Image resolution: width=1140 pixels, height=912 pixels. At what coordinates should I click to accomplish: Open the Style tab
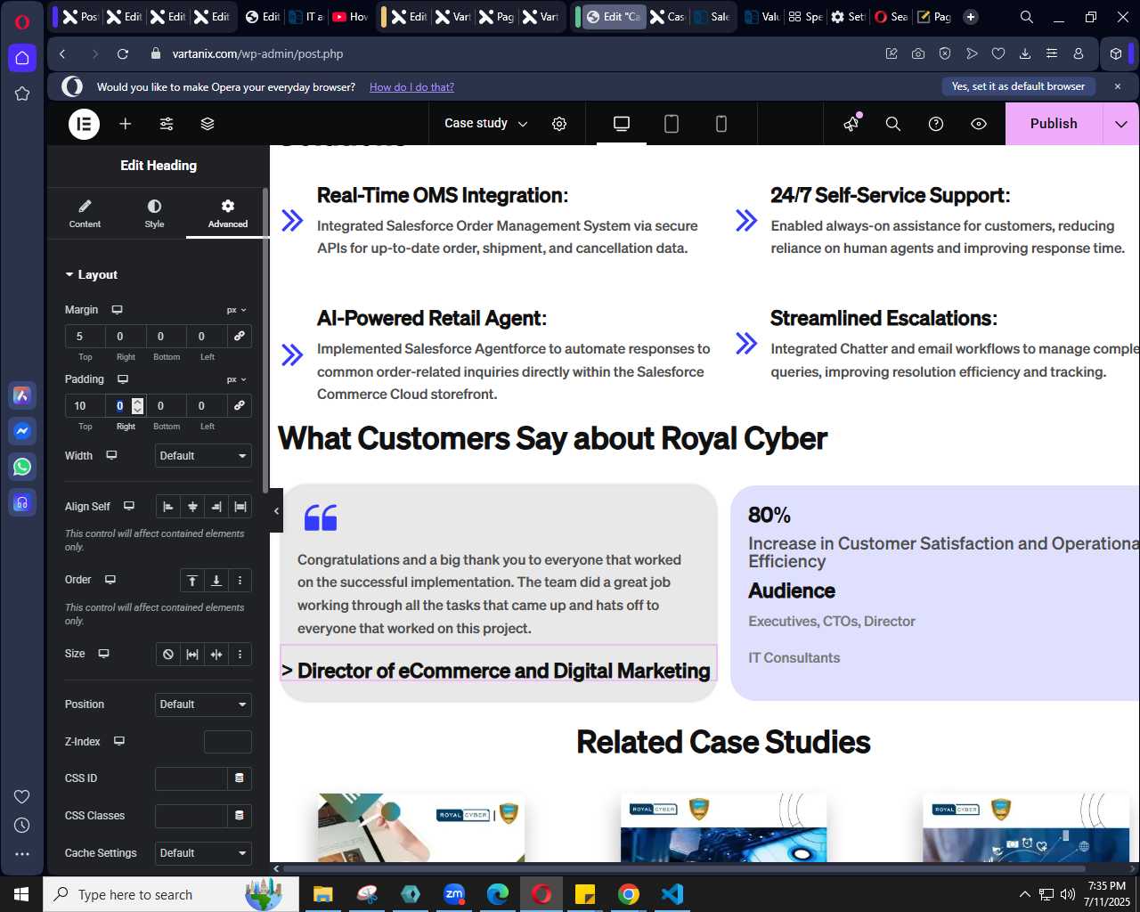154,214
